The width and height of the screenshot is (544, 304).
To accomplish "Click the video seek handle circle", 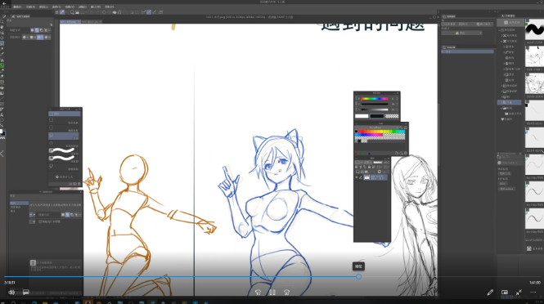I will (359, 276).
